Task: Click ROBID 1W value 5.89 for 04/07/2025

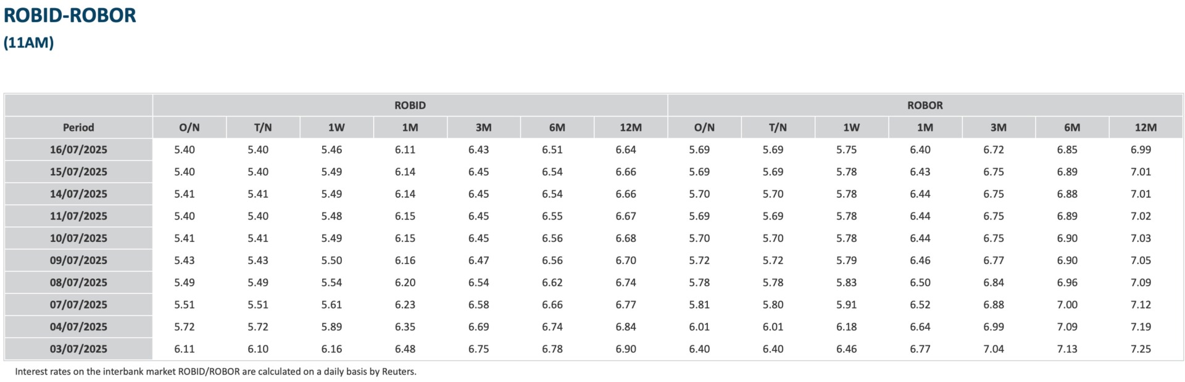Action: [331, 327]
